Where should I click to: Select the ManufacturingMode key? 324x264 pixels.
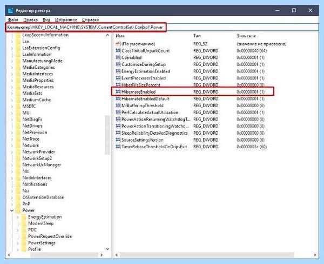coord(42,61)
